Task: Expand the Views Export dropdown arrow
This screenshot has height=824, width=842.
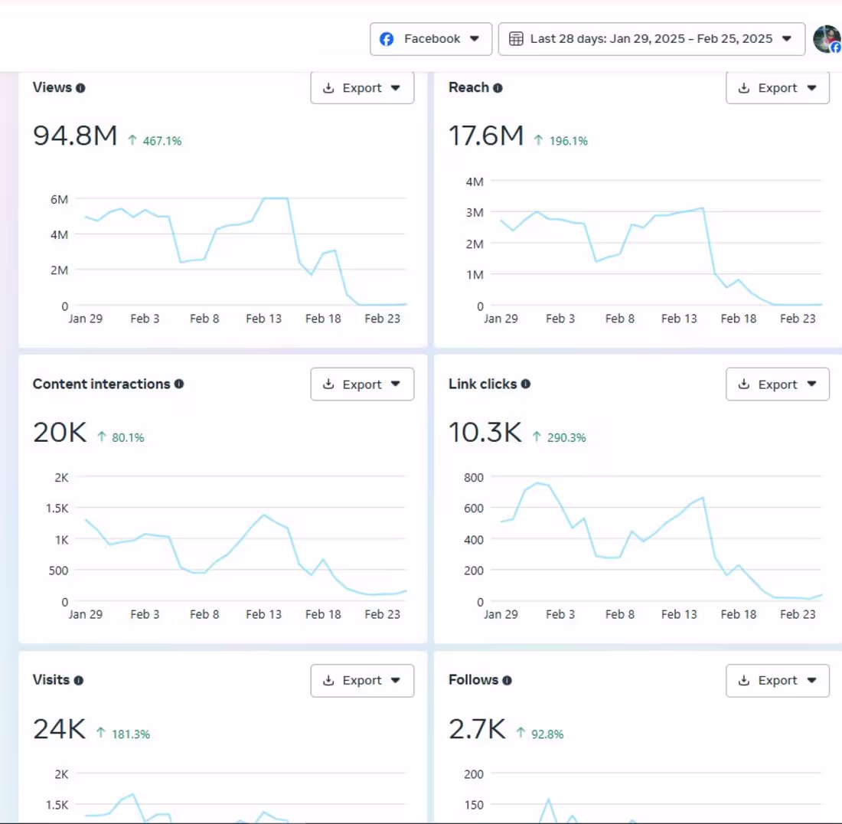Action: tap(396, 88)
